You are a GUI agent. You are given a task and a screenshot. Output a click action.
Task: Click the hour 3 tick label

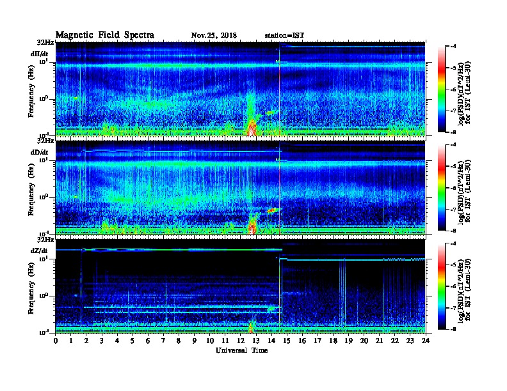102,341
